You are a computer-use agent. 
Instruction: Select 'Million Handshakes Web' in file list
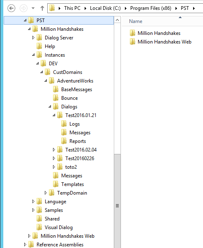coord(164,42)
